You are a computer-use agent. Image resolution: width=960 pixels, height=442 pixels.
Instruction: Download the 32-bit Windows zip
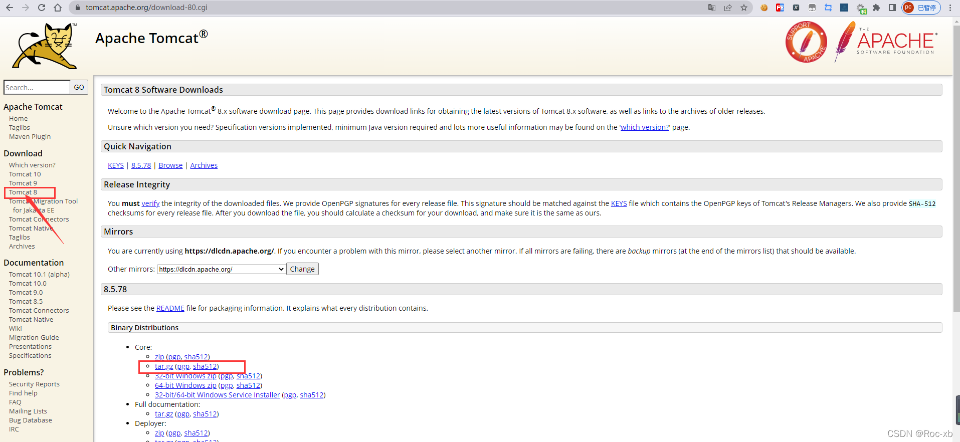click(185, 376)
